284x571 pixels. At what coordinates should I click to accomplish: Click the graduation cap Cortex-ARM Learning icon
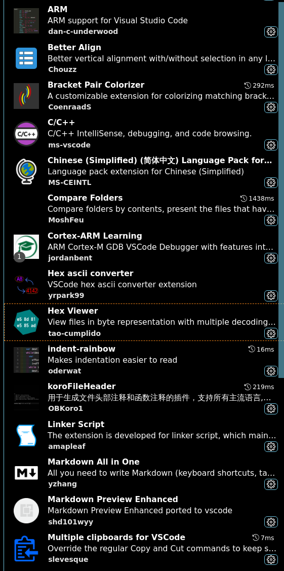(26, 247)
